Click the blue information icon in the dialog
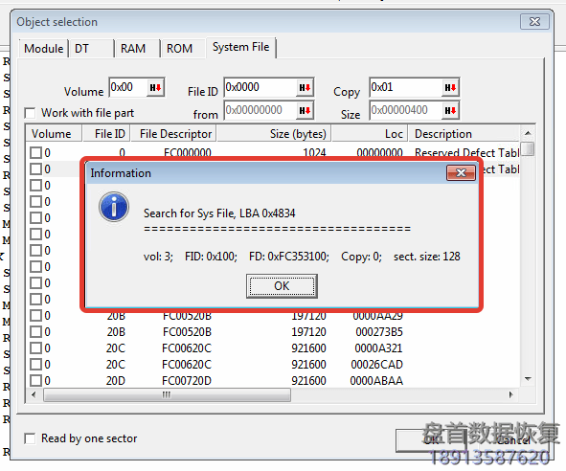This screenshot has height=471, width=566. [114, 207]
